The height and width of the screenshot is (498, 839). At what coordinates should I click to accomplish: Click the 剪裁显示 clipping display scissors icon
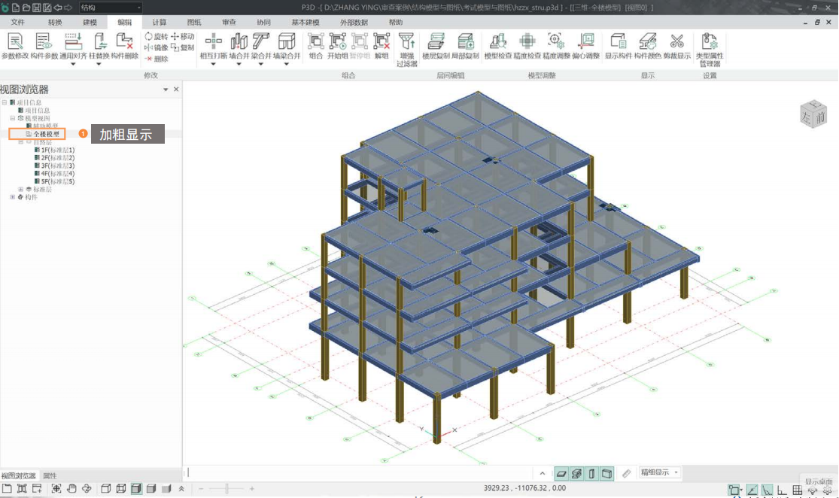click(x=676, y=44)
